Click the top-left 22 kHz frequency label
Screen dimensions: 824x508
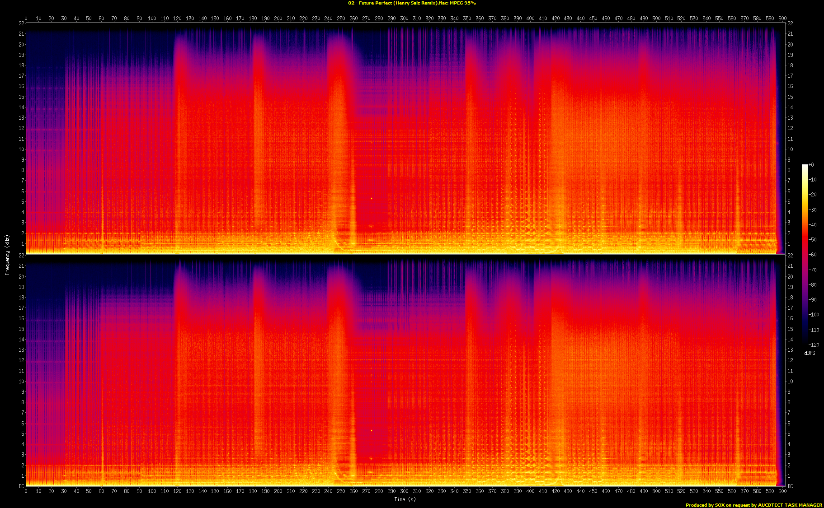click(21, 23)
